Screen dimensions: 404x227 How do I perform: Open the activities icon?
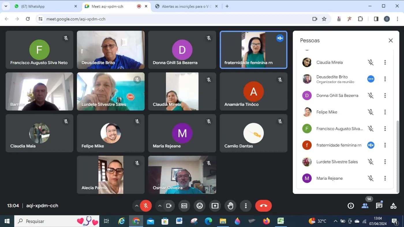coord(393,206)
